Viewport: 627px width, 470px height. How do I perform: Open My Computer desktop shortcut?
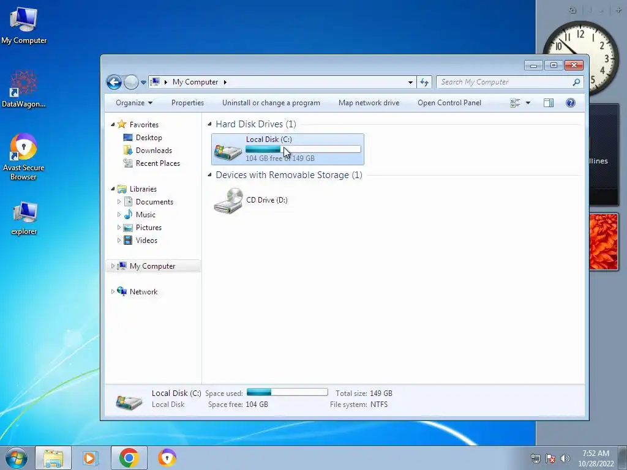[24, 26]
